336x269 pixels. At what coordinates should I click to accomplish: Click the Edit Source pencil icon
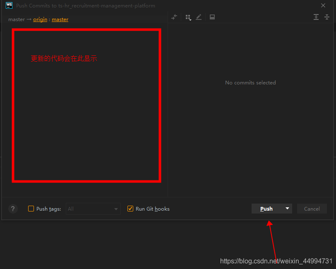pos(199,17)
